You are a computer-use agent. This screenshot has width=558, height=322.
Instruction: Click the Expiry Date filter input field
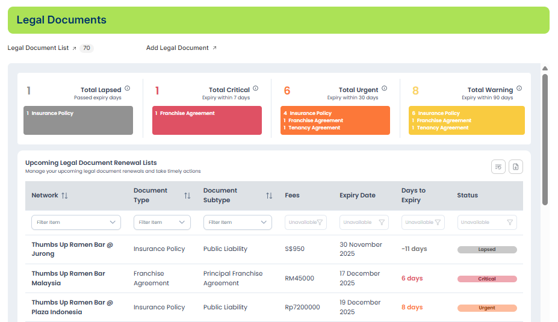pyautogui.click(x=361, y=223)
